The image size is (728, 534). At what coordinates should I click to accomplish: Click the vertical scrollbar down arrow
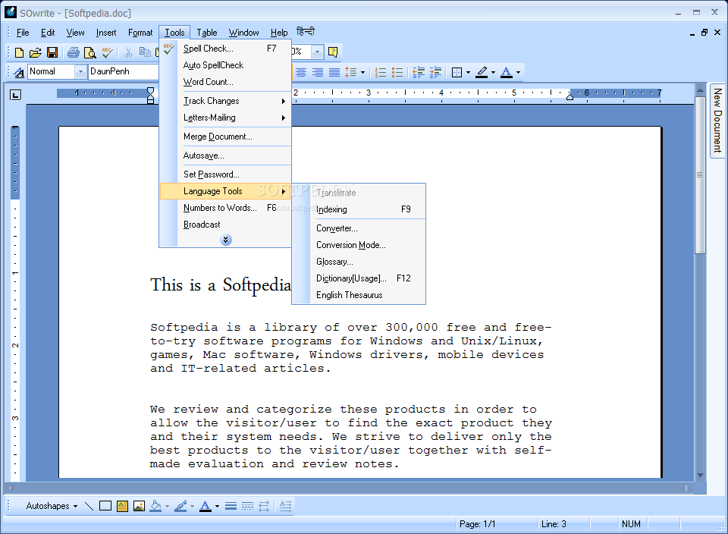[701, 475]
